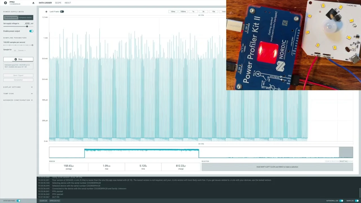Viewport: 361px width, 203px height.
Task: Click Open Log File button
Action: tap(54, 201)
